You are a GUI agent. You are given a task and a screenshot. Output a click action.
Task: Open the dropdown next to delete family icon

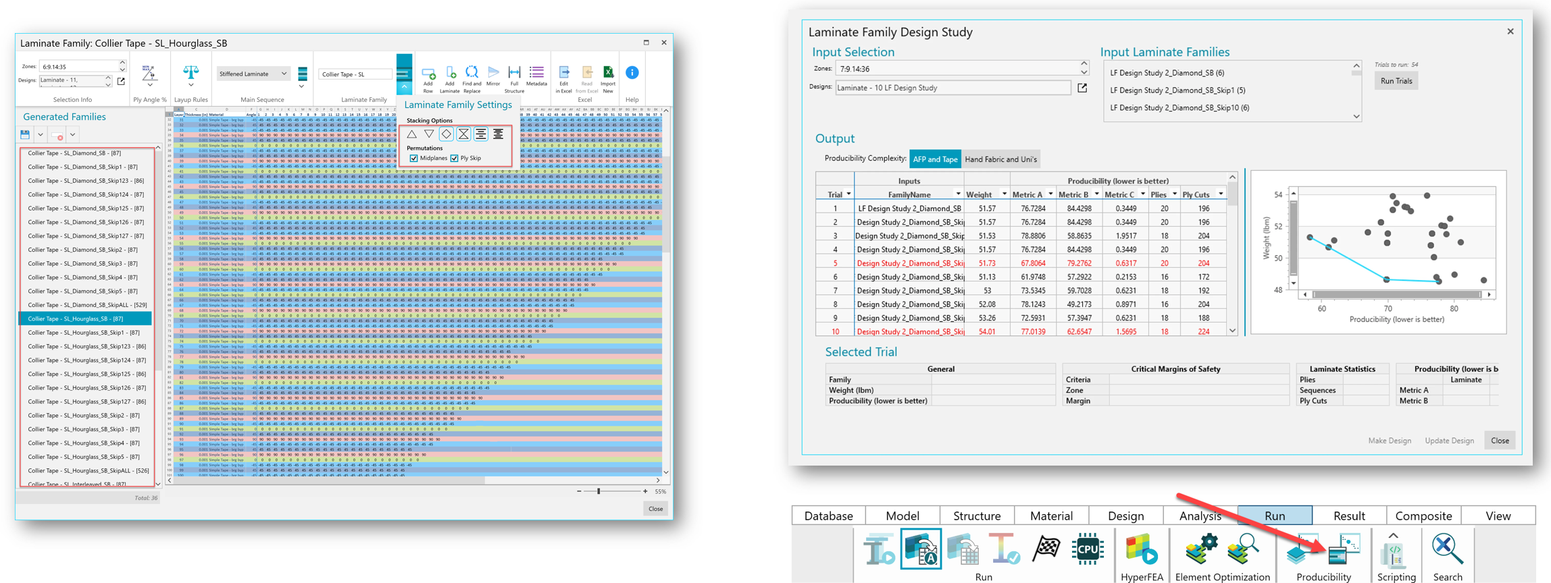click(73, 134)
